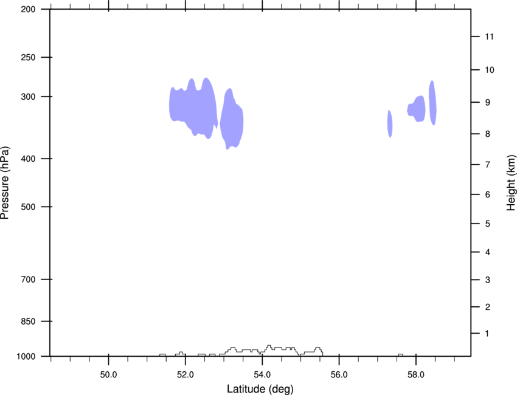Screen dimensions: 517x395
Task: Select the 500 pressure tick label
Action: 28,207
